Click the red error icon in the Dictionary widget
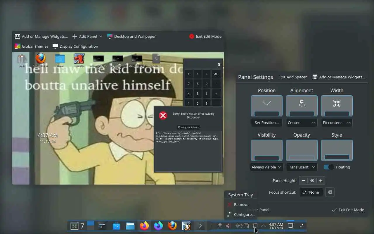The height and width of the screenshot is (234, 374). tap(163, 116)
